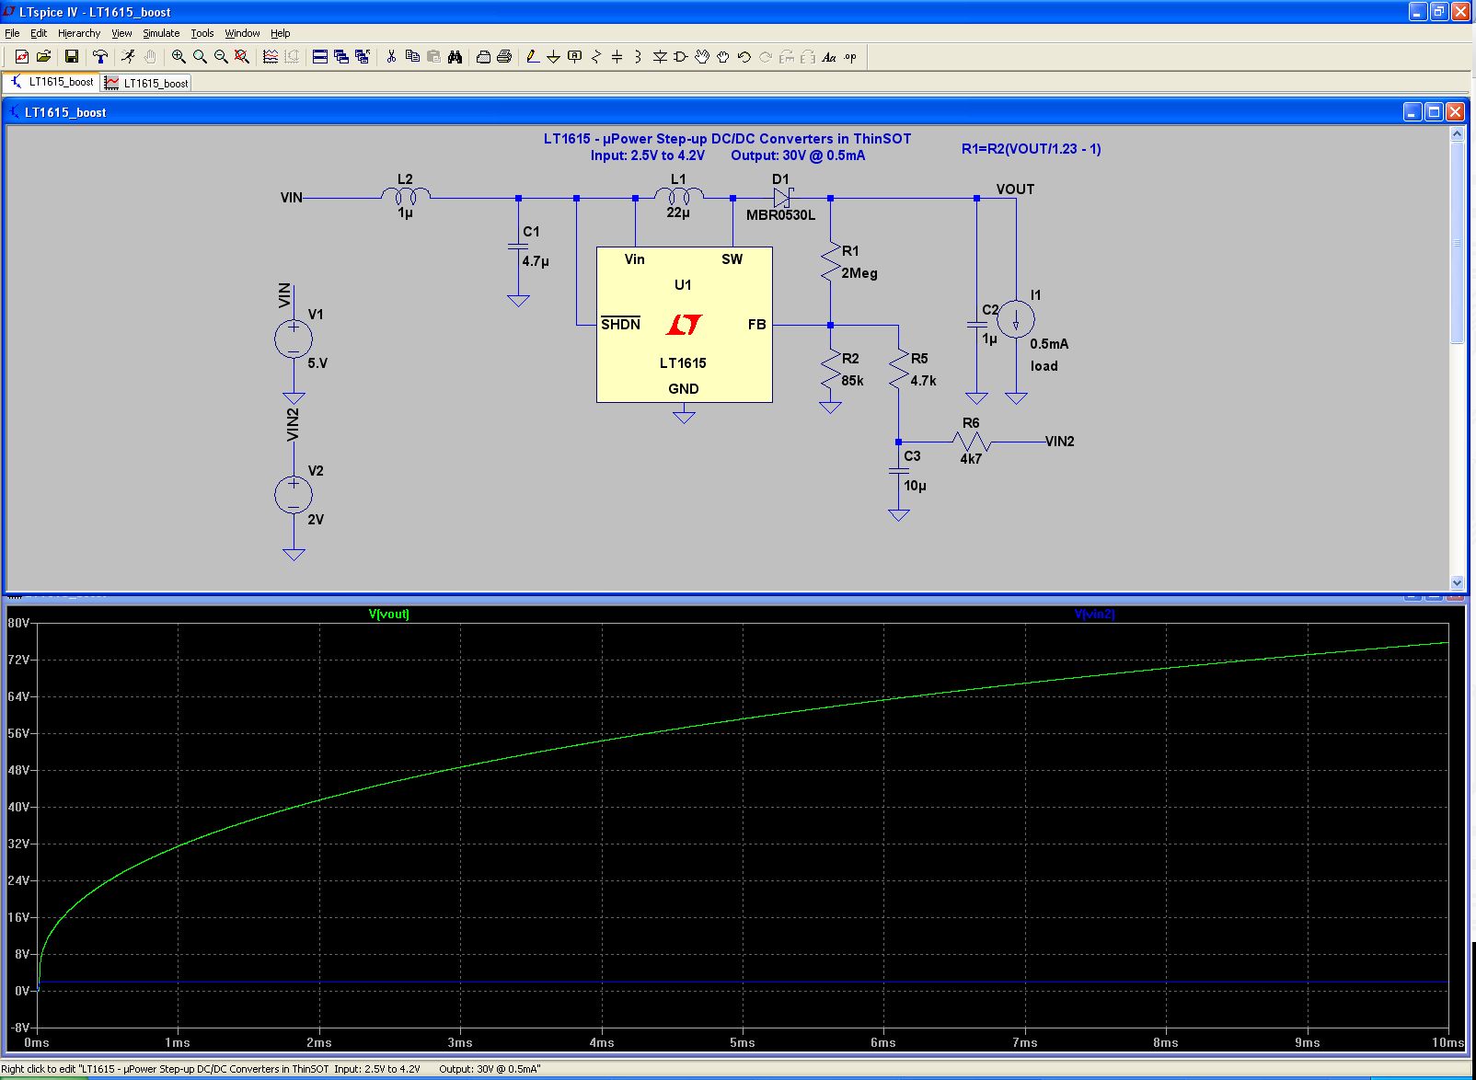
Task: Click the schematic scrollbar up arrow
Action: [1457, 134]
